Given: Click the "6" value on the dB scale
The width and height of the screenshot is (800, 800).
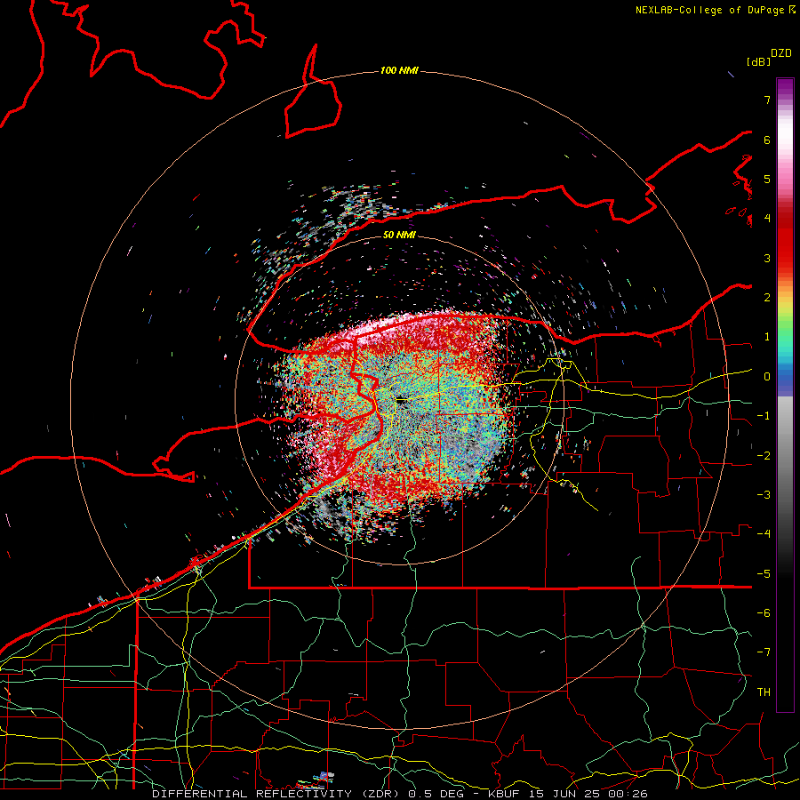Looking at the screenshot, I should point(767,140).
